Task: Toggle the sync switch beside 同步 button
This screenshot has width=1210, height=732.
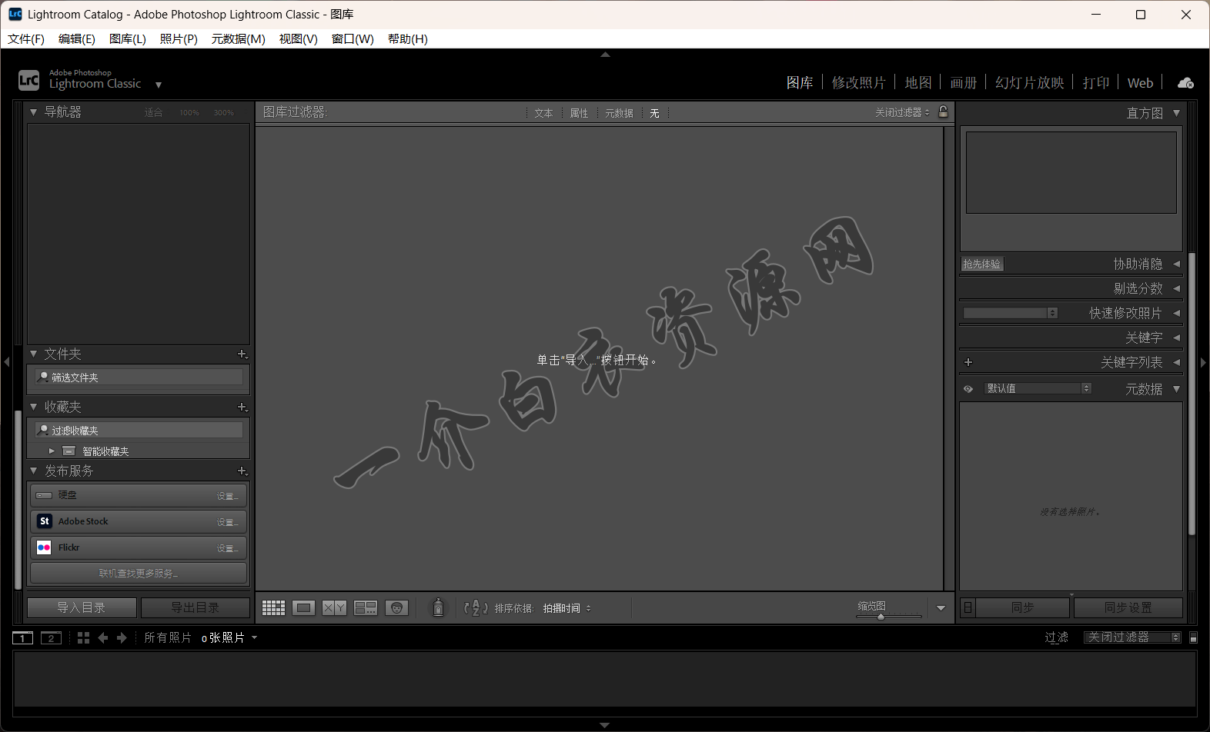Action: (968, 607)
